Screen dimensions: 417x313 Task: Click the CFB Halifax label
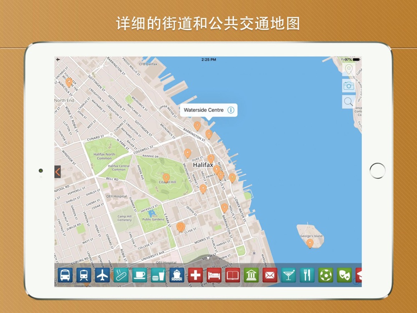[148, 64]
